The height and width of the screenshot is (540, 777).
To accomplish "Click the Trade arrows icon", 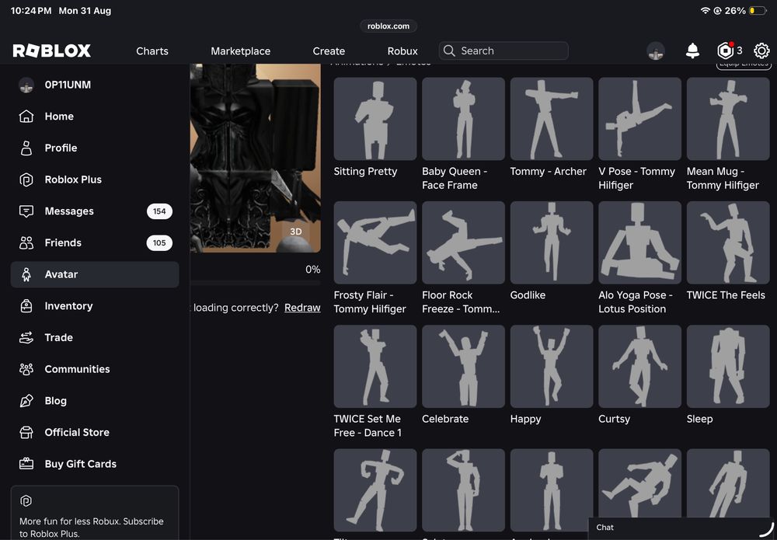I will click(26, 338).
